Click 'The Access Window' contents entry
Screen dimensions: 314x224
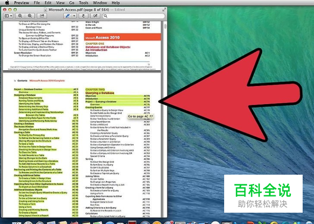click(24, 127)
